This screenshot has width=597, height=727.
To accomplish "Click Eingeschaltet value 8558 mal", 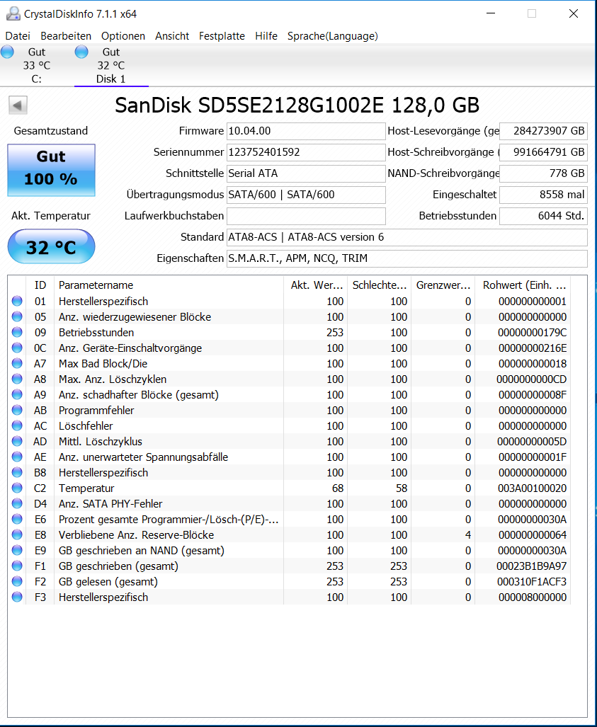I will pos(543,195).
